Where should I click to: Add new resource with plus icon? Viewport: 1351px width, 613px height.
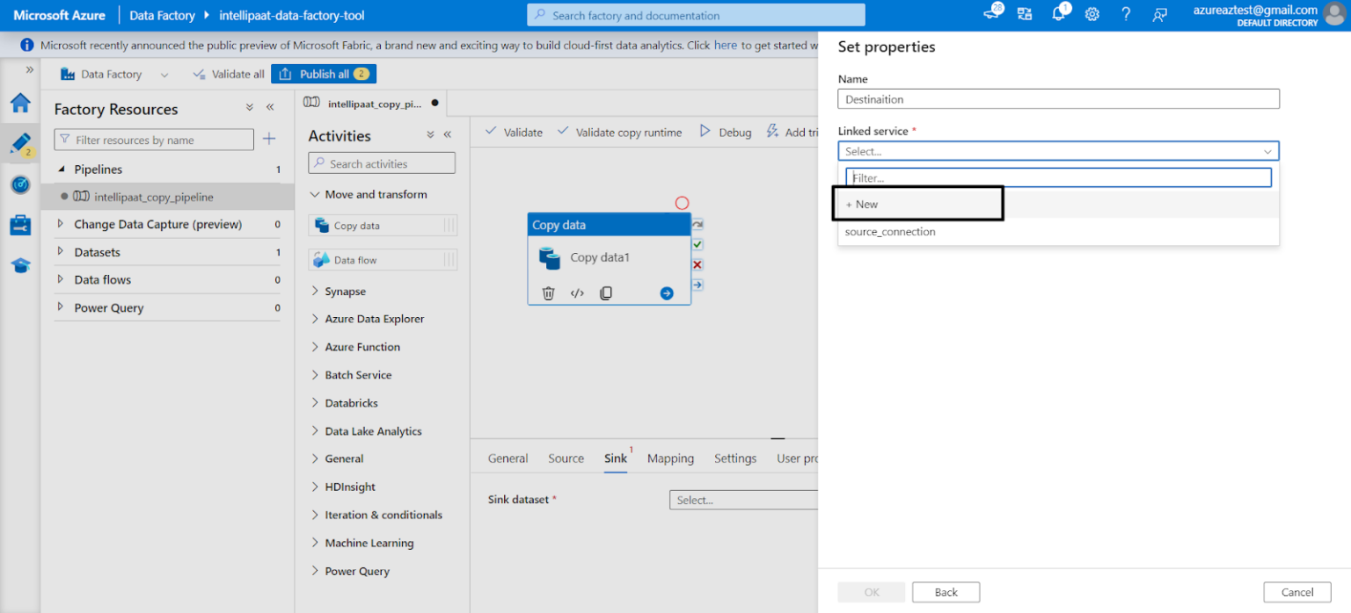pos(269,139)
